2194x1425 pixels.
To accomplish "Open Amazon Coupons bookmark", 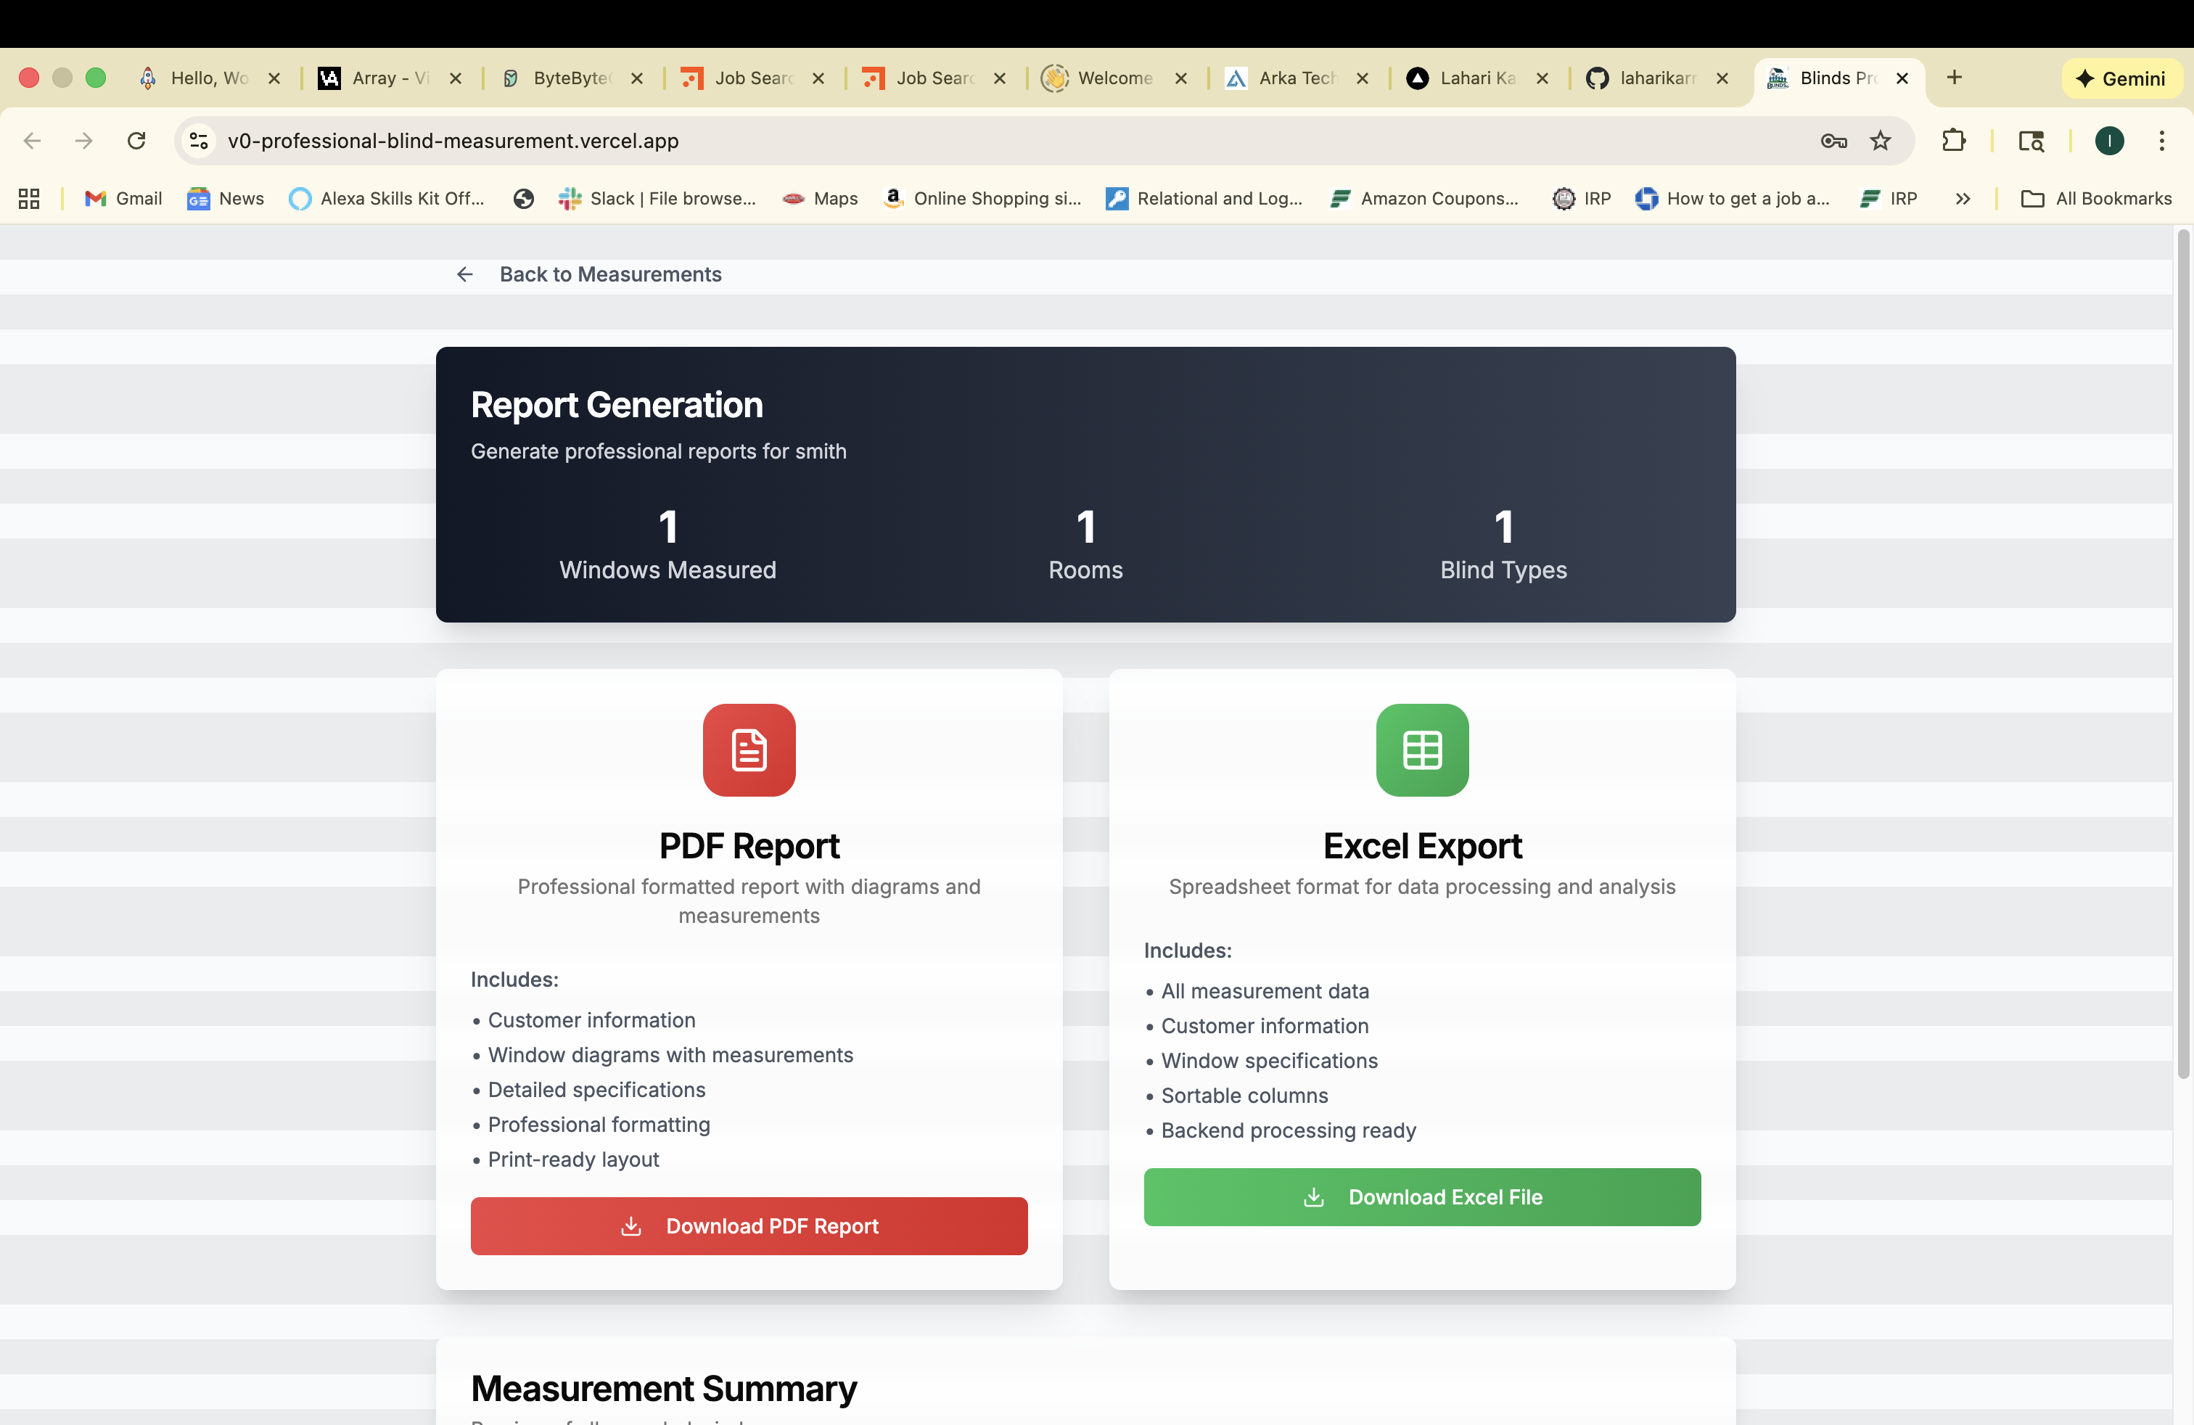I will pyautogui.click(x=1423, y=198).
